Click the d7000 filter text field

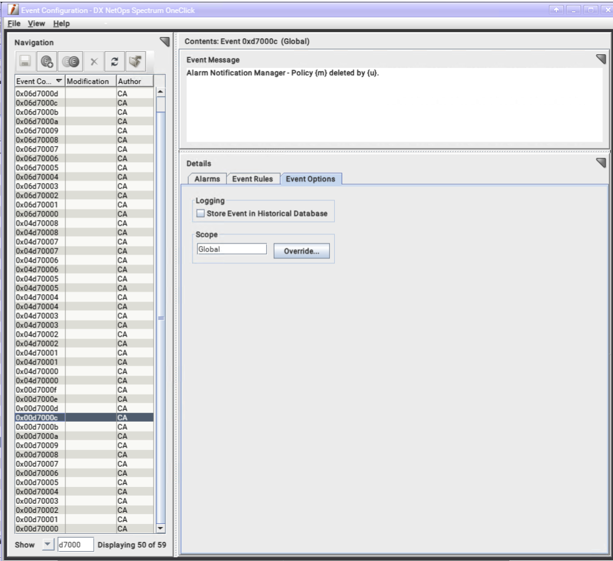click(x=75, y=544)
